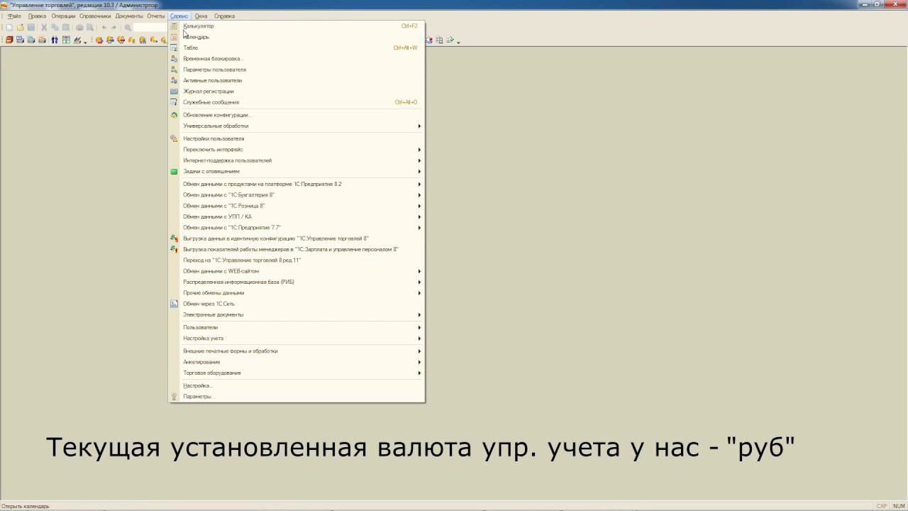Expand the Анкетирование submenu
Screen dimensions: 908x511
297,362
